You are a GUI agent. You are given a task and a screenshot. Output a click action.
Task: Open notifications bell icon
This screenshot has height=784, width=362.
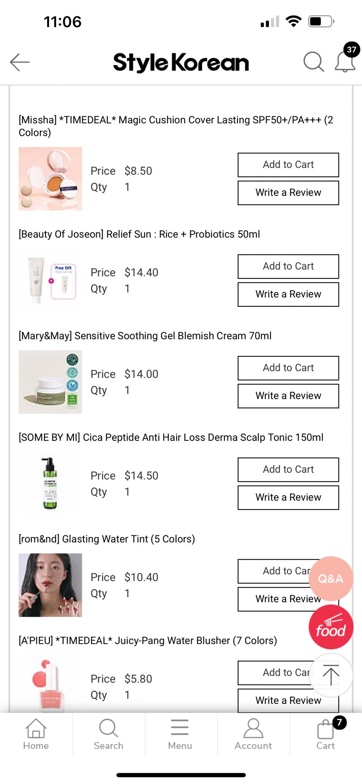click(x=345, y=62)
